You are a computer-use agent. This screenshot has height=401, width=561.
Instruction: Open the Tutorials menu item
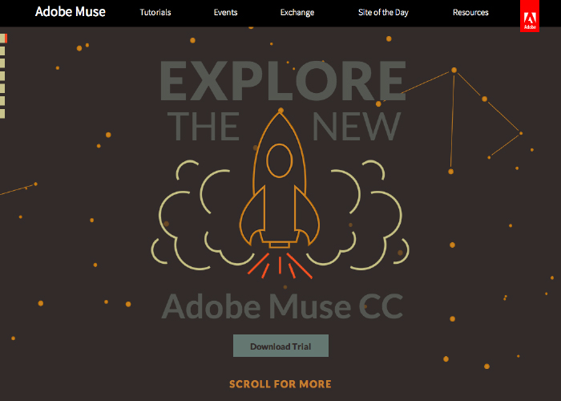[155, 12]
